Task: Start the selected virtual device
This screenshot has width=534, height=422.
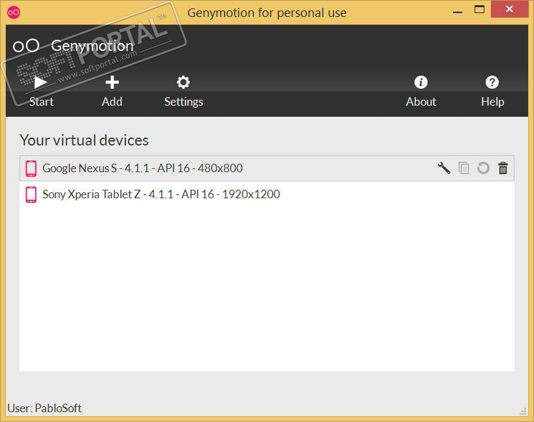Action: pyautogui.click(x=41, y=91)
